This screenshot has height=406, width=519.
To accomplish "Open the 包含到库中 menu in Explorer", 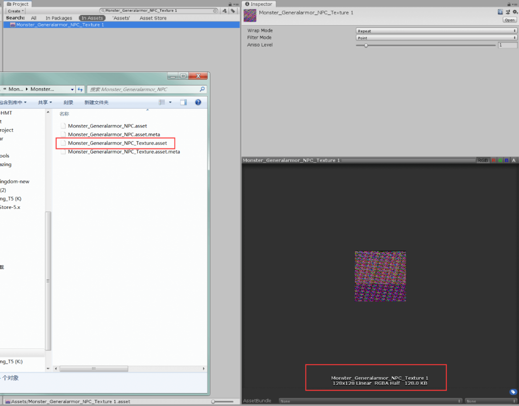I will 13,103.
